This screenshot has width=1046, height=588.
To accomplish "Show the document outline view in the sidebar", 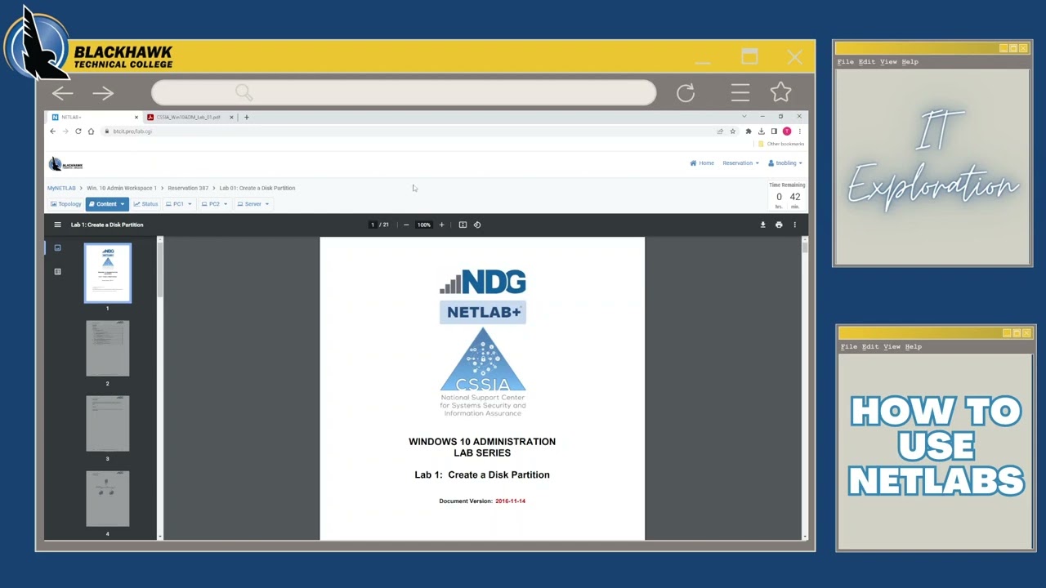I will click(x=57, y=271).
